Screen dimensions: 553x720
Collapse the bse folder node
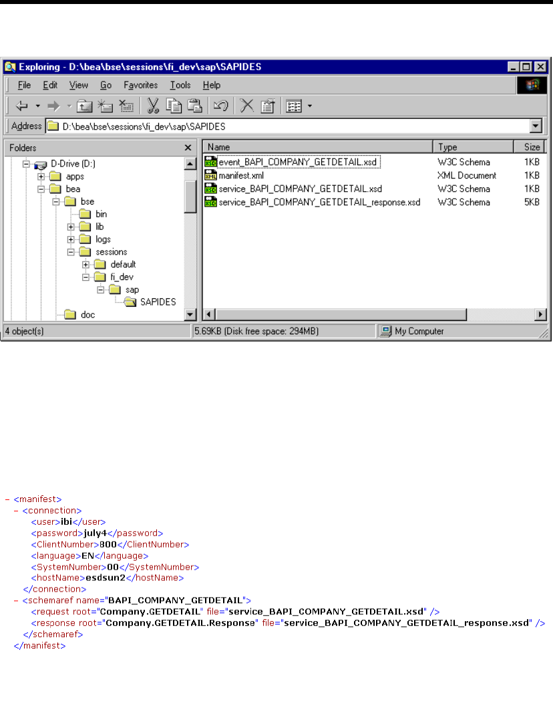[x=56, y=202]
